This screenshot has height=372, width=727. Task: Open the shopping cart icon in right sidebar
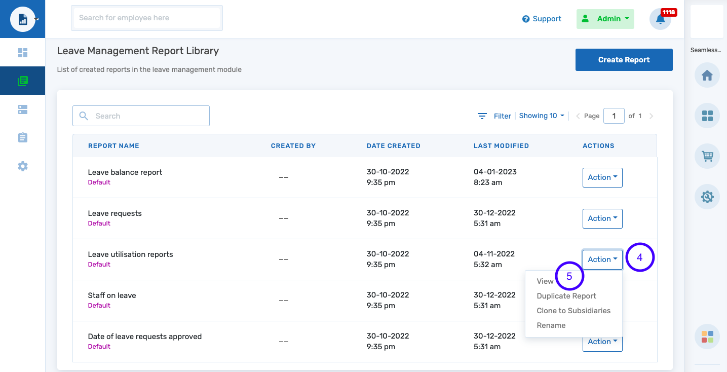[707, 156]
